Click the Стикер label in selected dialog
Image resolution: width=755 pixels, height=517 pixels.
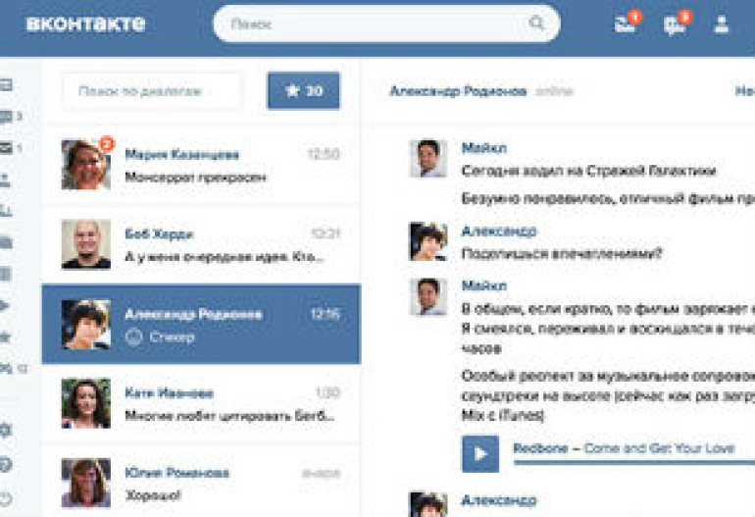coord(172,336)
